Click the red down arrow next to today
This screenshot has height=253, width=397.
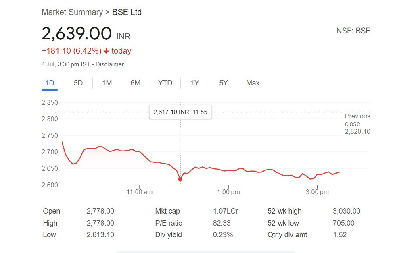point(106,51)
